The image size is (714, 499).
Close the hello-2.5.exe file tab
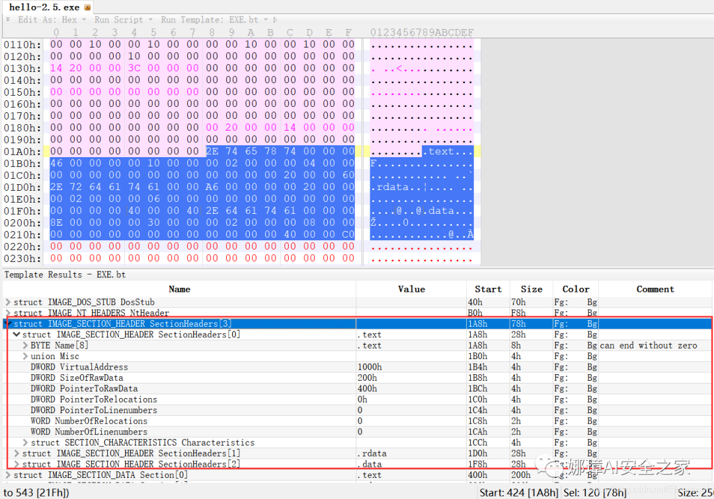click(x=87, y=7)
